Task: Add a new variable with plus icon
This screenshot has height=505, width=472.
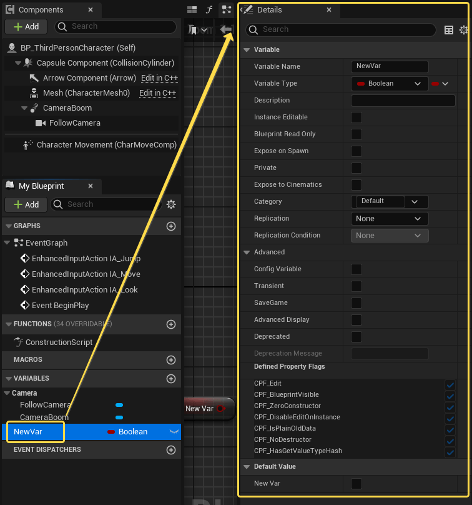Action: pos(171,378)
